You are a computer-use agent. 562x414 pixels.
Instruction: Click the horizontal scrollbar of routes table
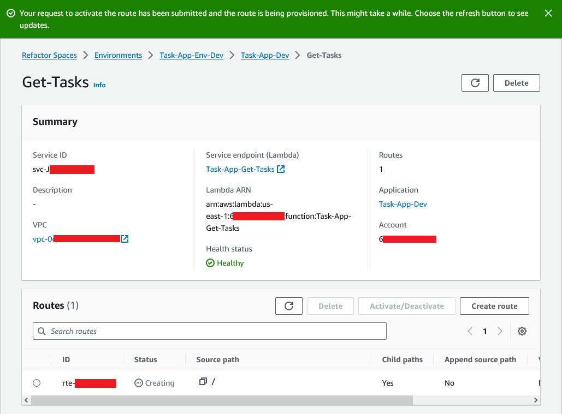click(222, 400)
